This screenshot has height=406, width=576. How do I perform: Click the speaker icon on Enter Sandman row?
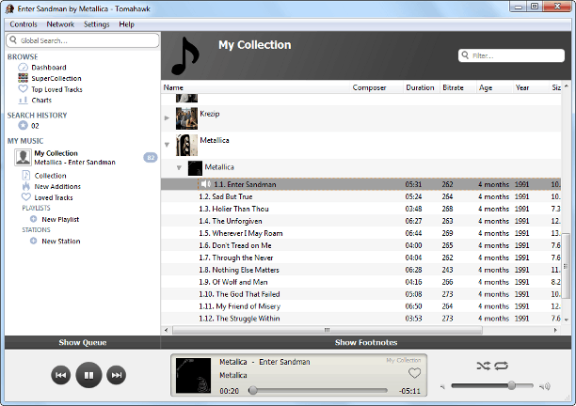coord(206,184)
